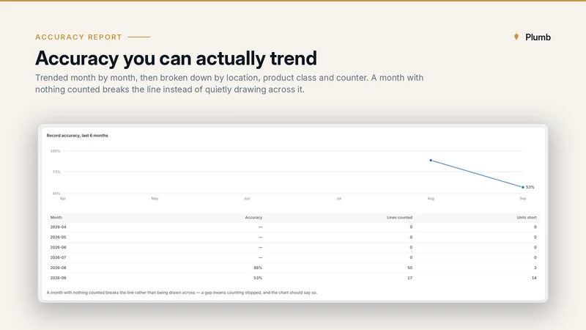
Task: Select the 2026-09 month cell
Action: (x=59, y=278)
